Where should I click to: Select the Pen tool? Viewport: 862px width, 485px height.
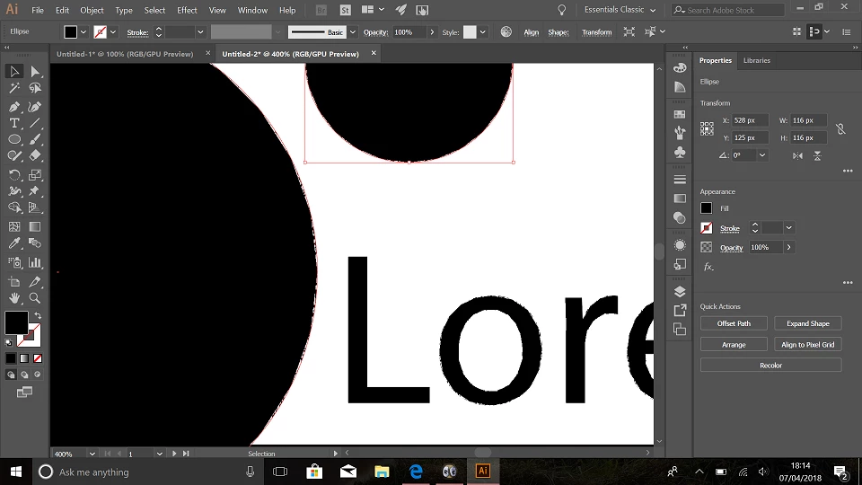click(x=14, y=107)
